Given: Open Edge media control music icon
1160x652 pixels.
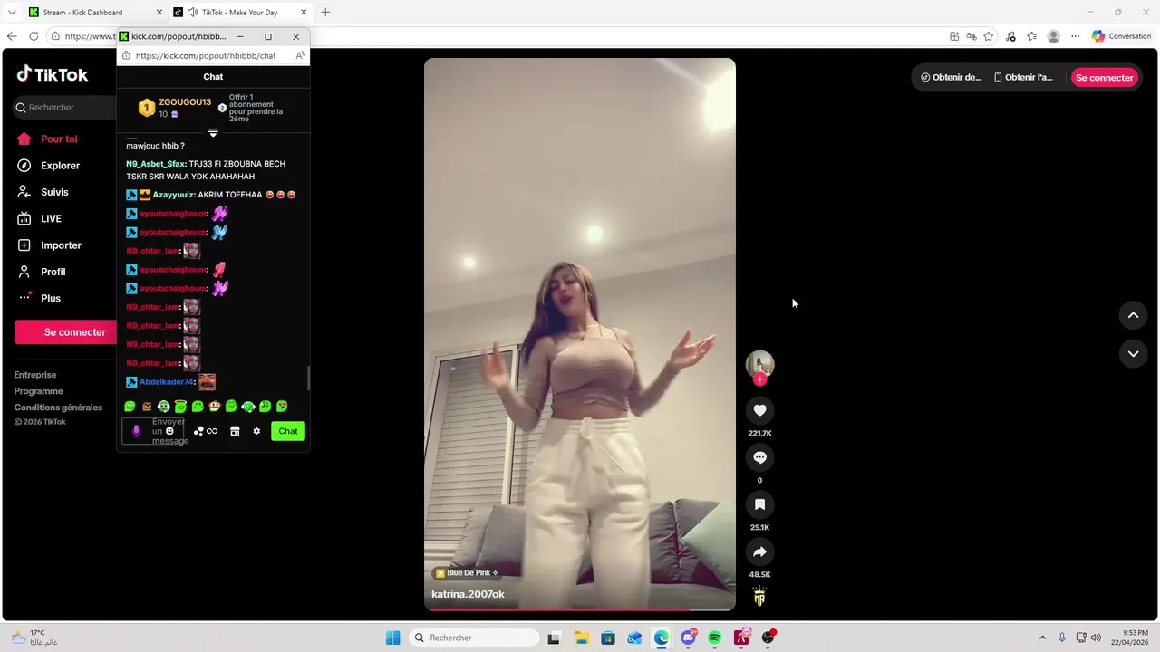Looking at the screenshot, I should 1010,36.
